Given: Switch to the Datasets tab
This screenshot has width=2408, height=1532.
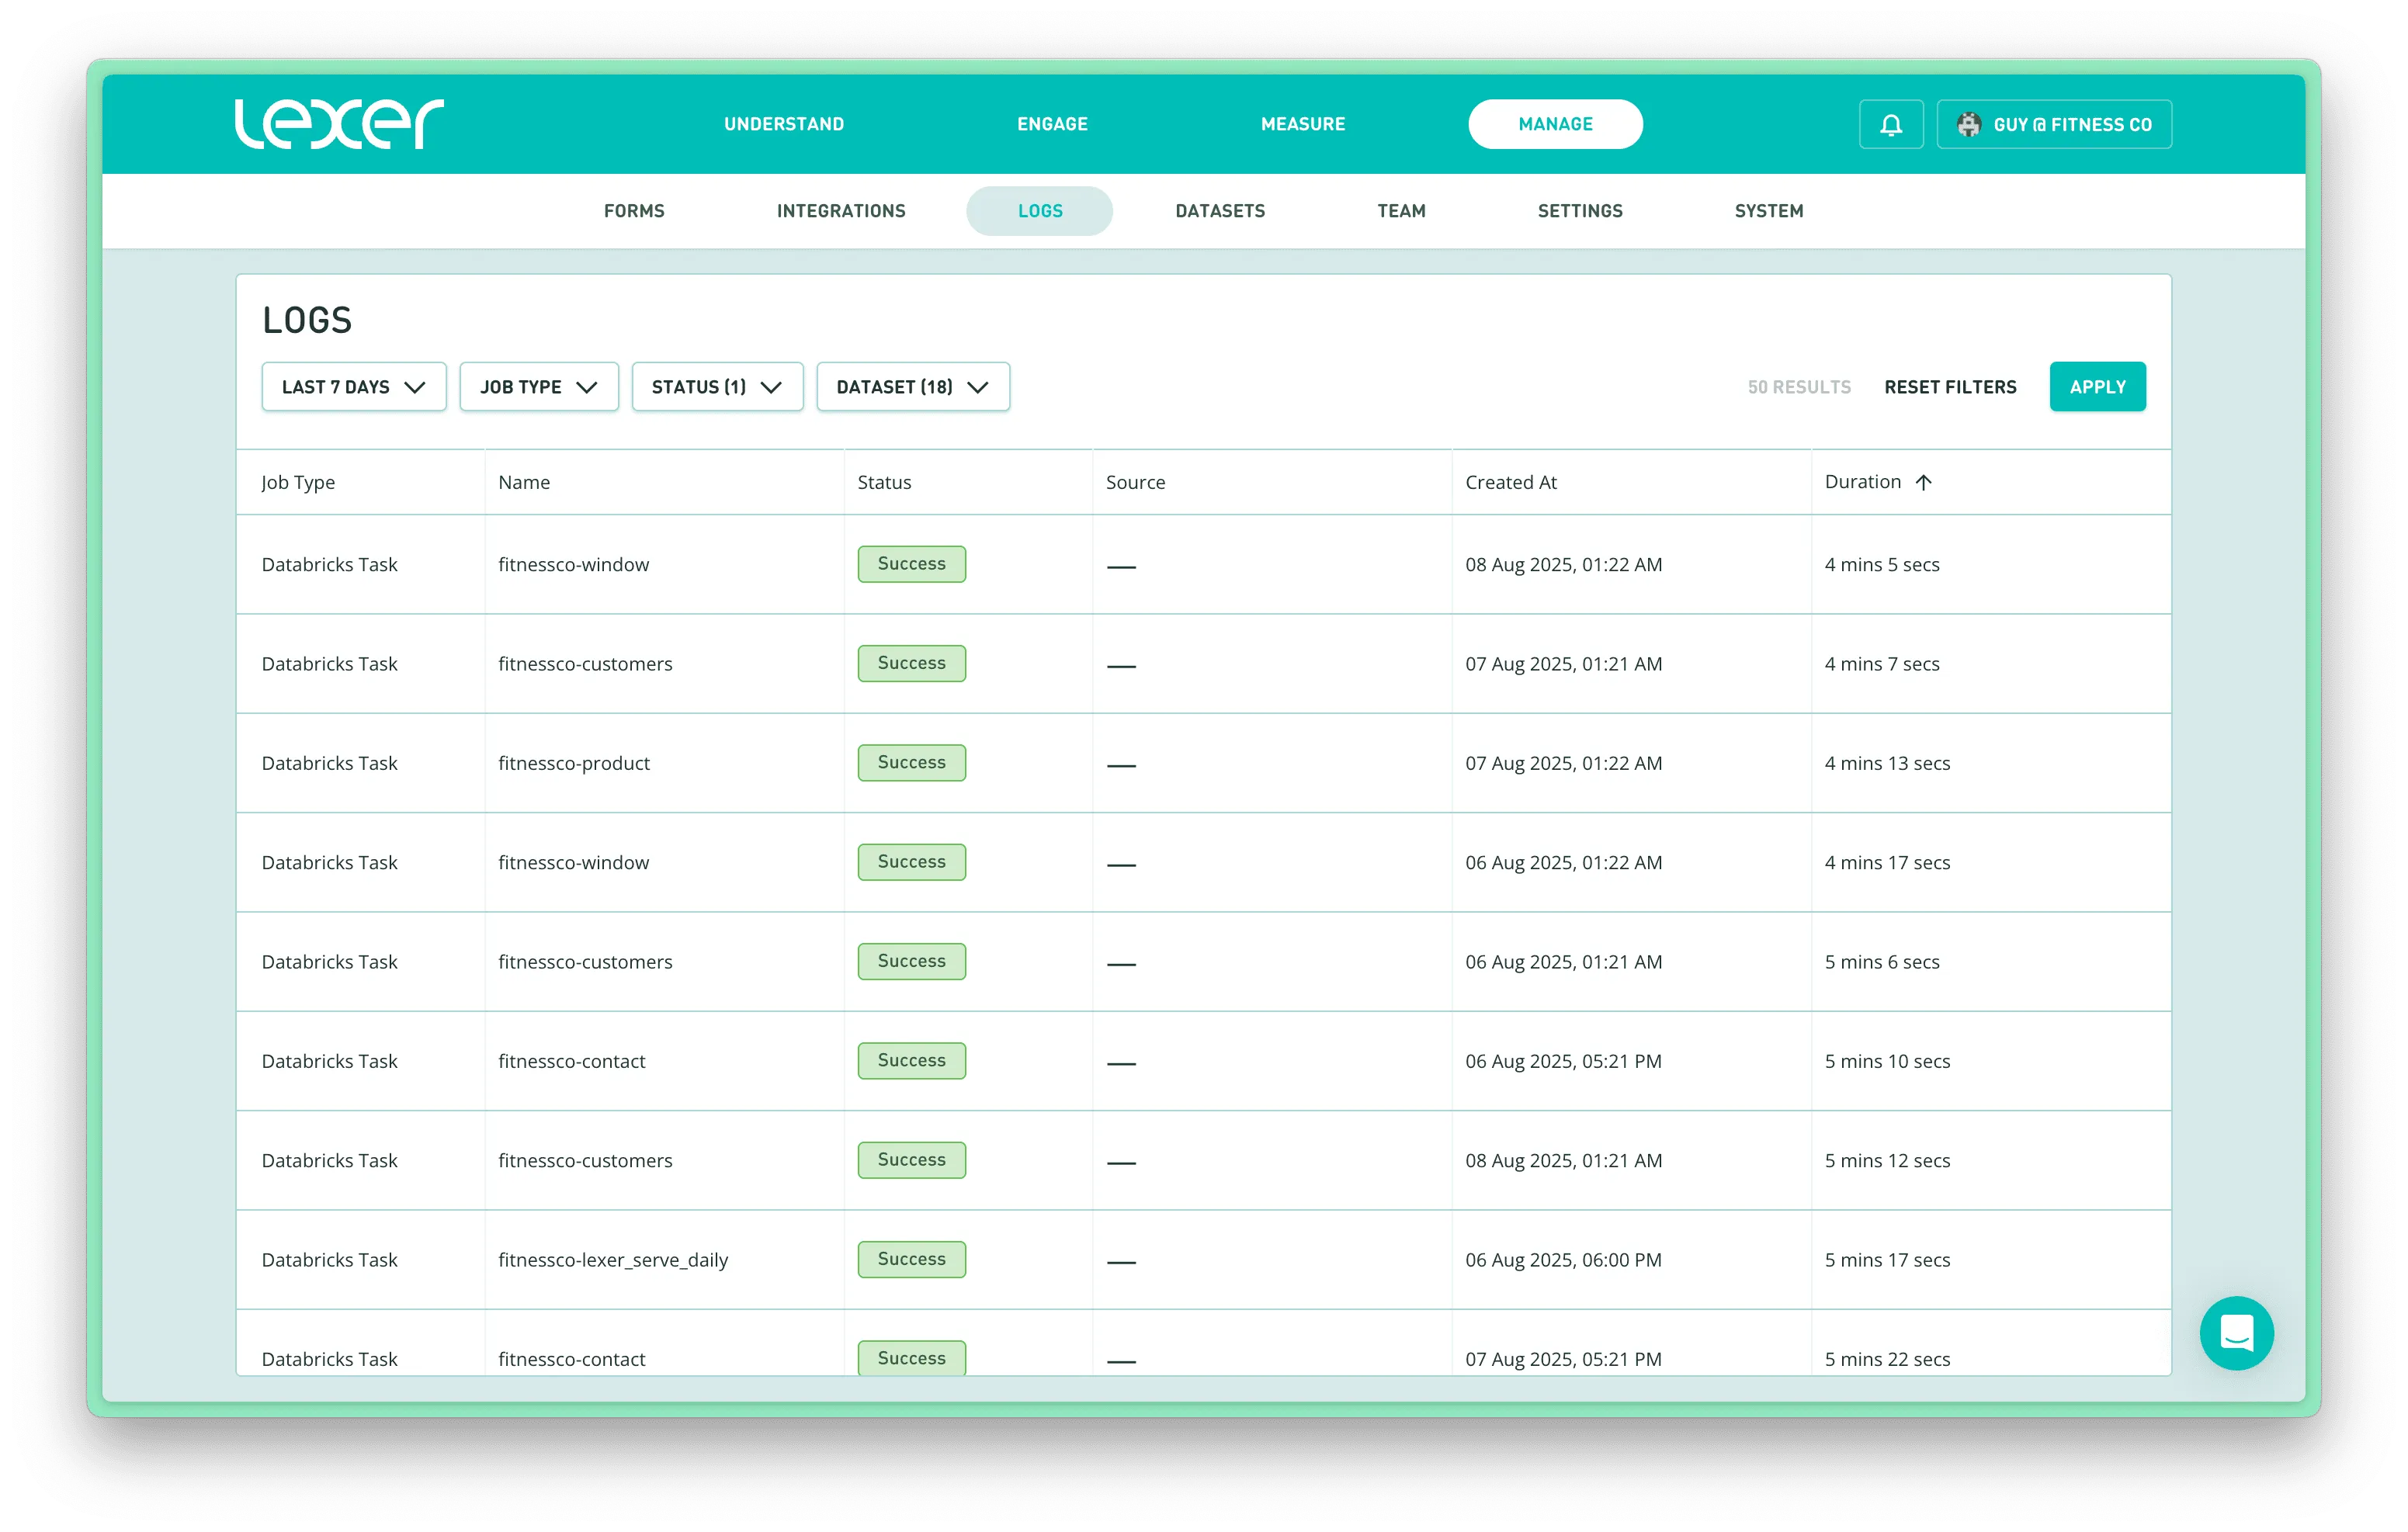Looking at the screenshot, I should pos(1219,211).
